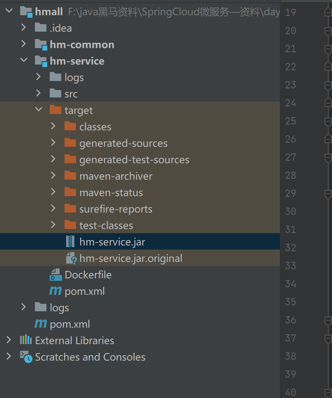Click the External Libraries bar-chart icon
Screen dimensions: 332x398
coord(26,340)
